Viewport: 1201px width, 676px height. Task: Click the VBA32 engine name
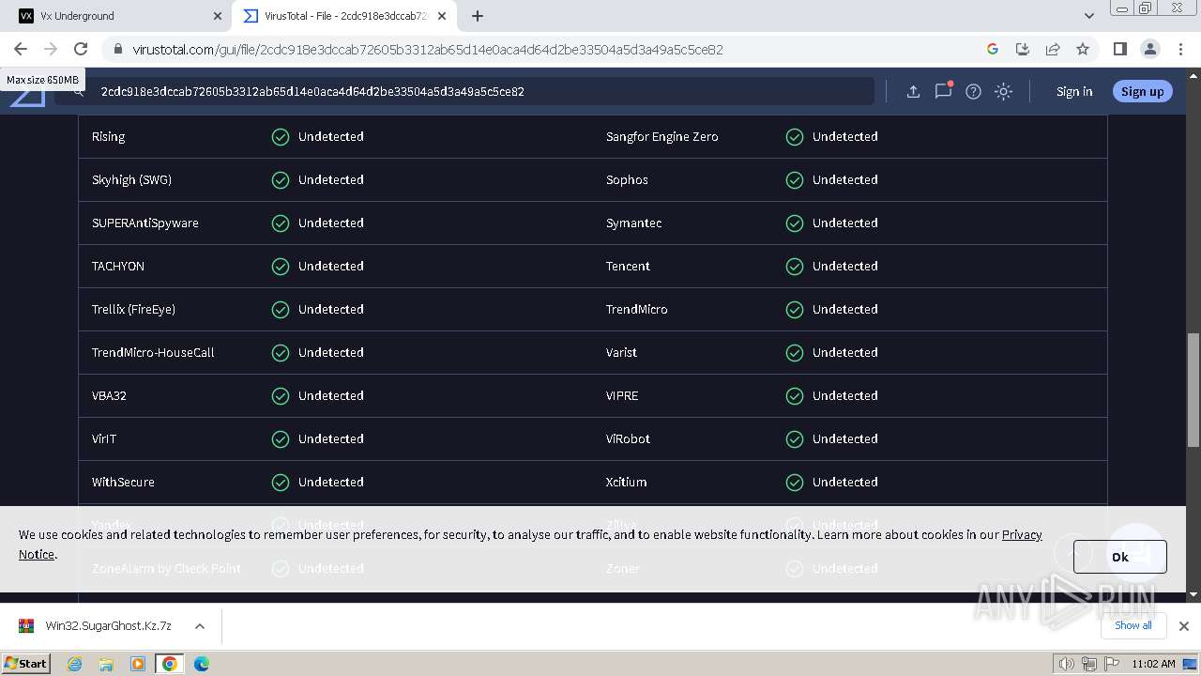pyautogui.click(x=109, y=395)
